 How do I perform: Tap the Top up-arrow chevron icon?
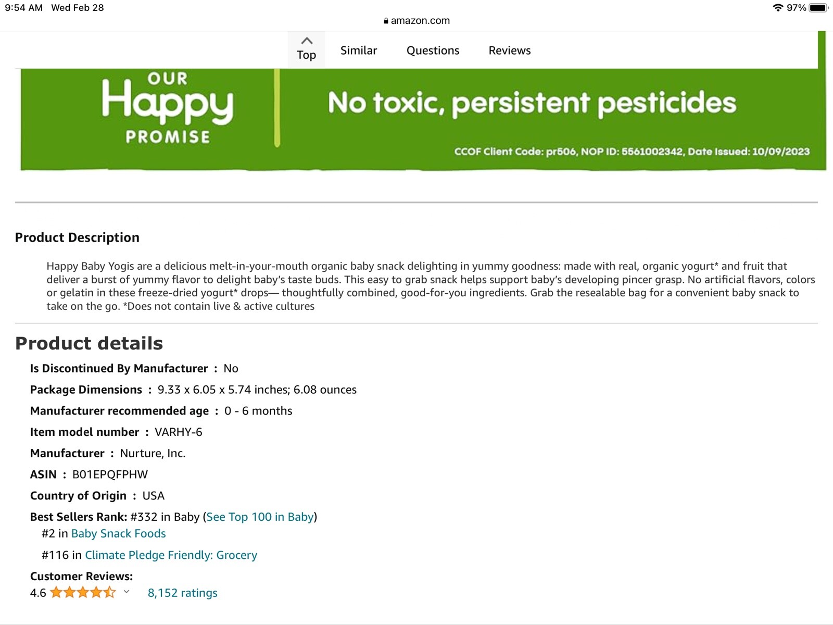click(307, 41)
